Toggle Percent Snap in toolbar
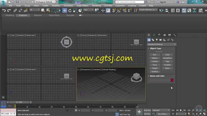207x116 pixels. [124, 10]
